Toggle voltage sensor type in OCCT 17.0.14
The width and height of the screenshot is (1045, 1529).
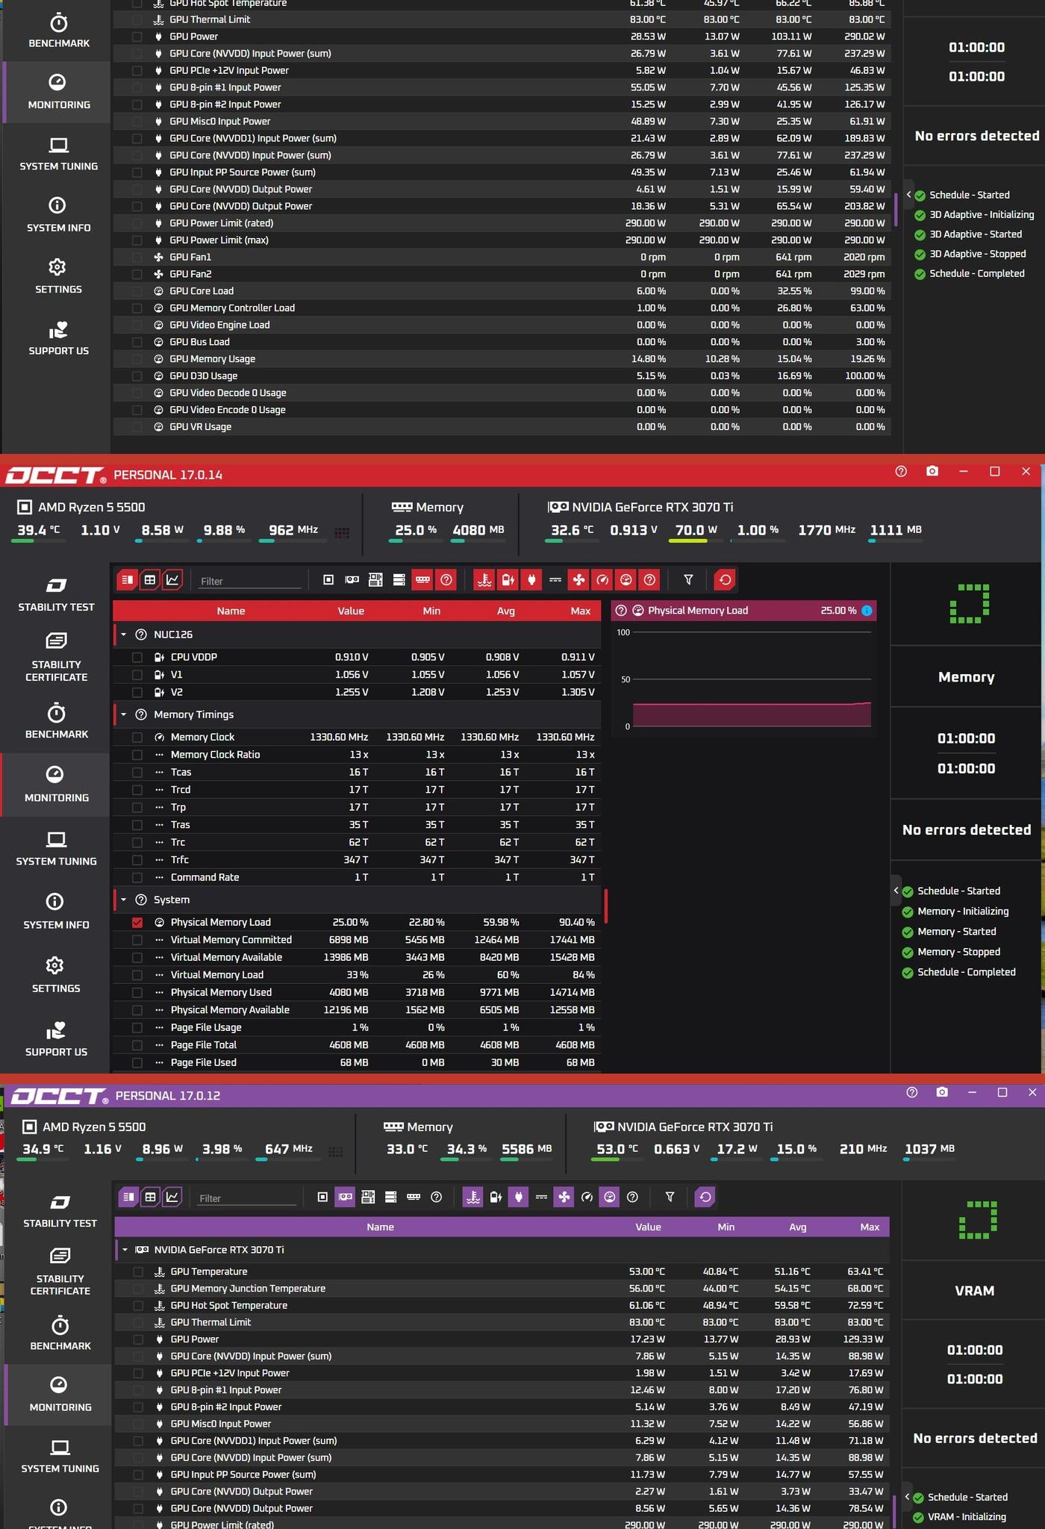(x=508, y=580)
